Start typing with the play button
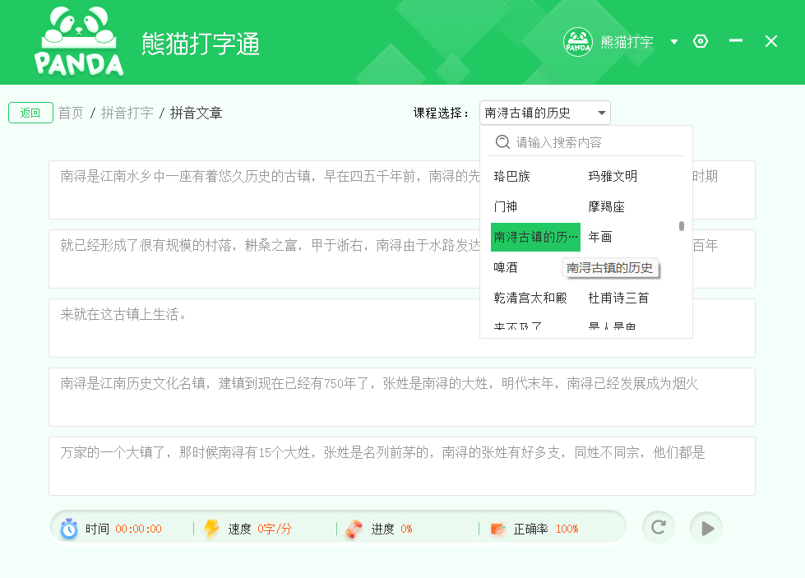The height and width of the screenshot is (578, 805). pos(706,528)
